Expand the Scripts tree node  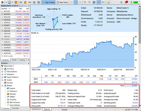(2, 80)
